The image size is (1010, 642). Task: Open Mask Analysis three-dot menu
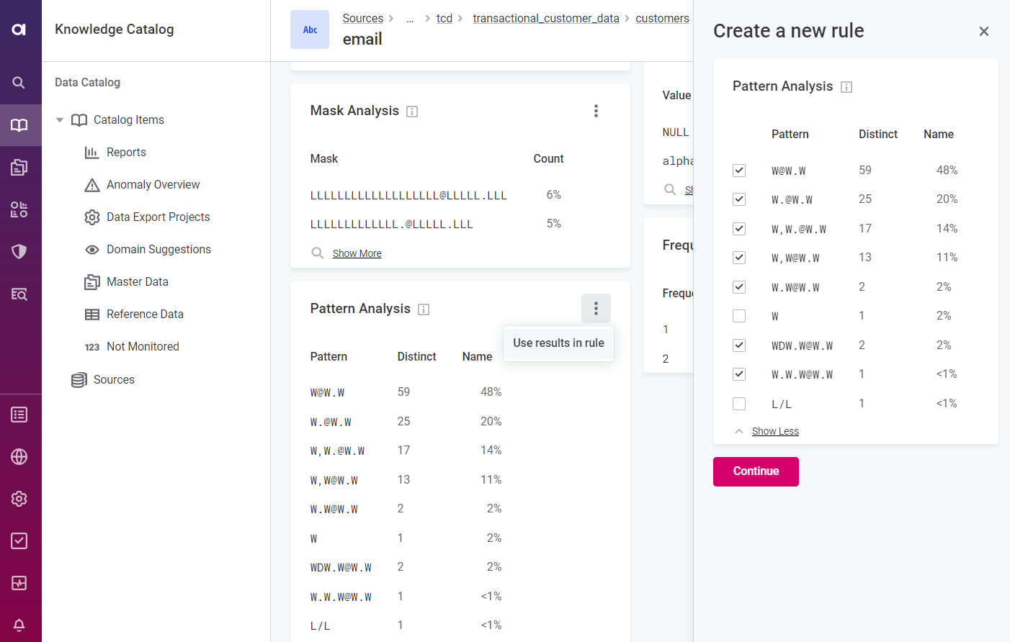point(596,111)
